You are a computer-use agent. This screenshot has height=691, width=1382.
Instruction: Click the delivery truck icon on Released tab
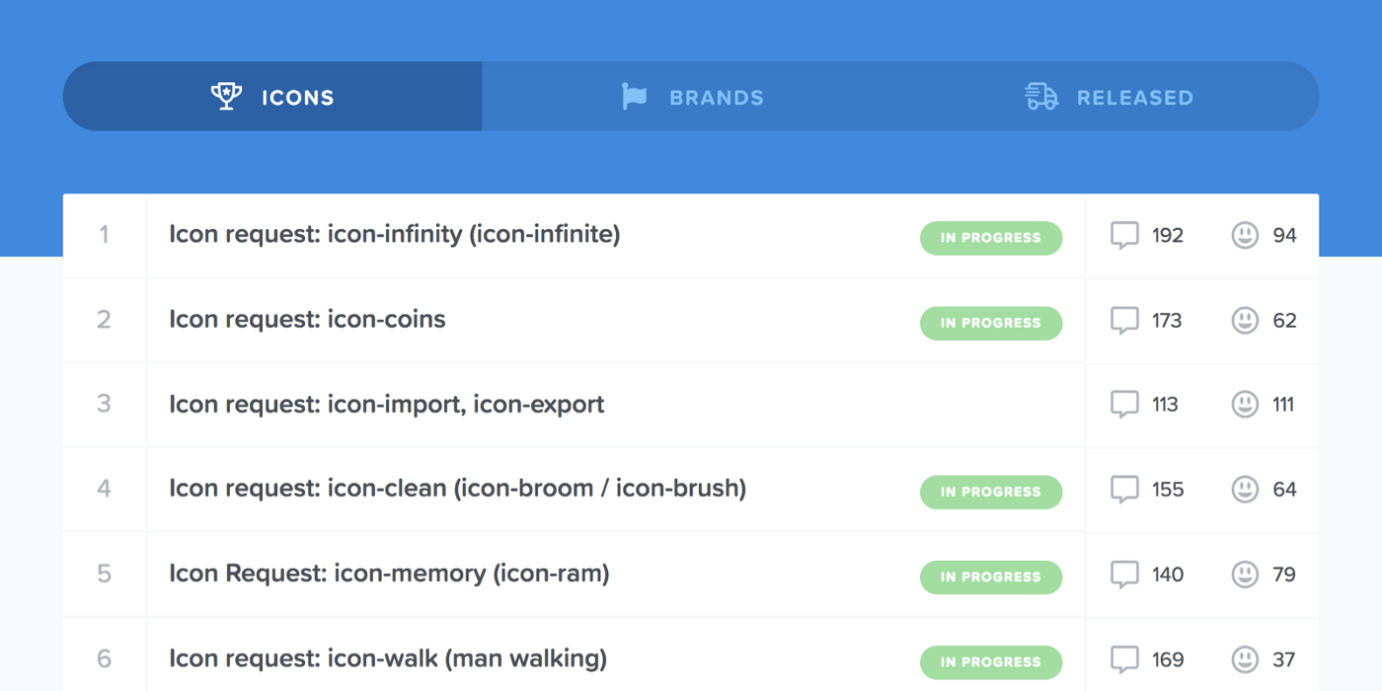pyautogui.click(x=1041, y=96)
